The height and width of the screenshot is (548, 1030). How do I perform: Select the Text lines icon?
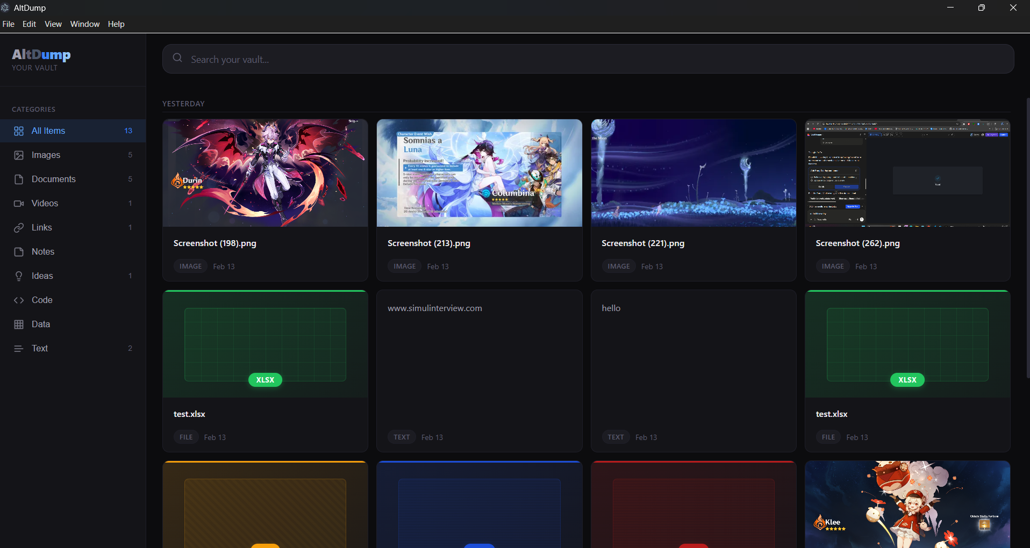[x=19, y=348]
